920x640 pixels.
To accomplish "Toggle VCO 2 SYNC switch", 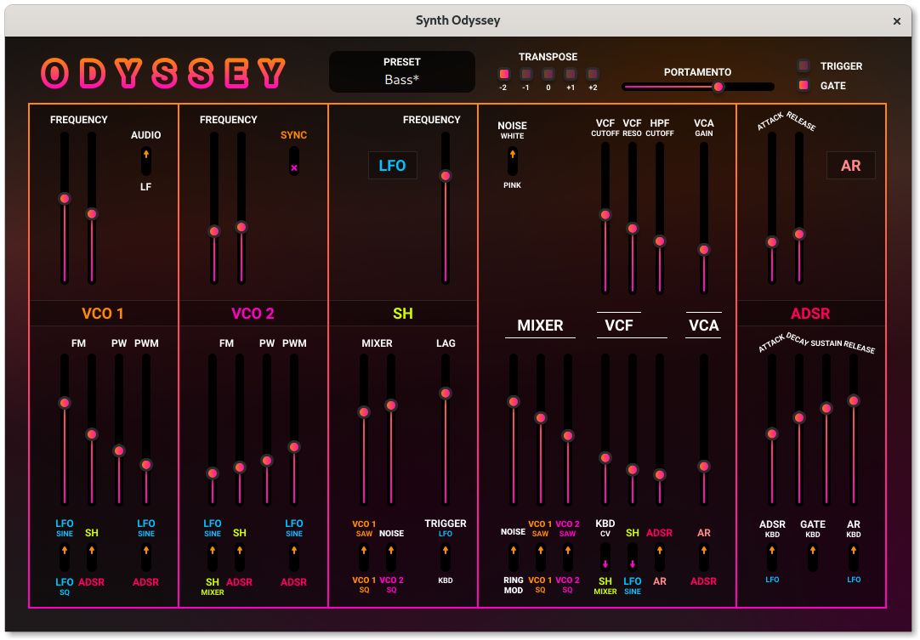I will pyautogui.click(x=294, y=161).
